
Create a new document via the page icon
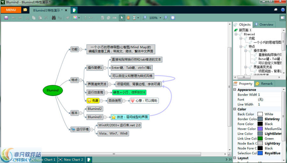coord(74,10)
